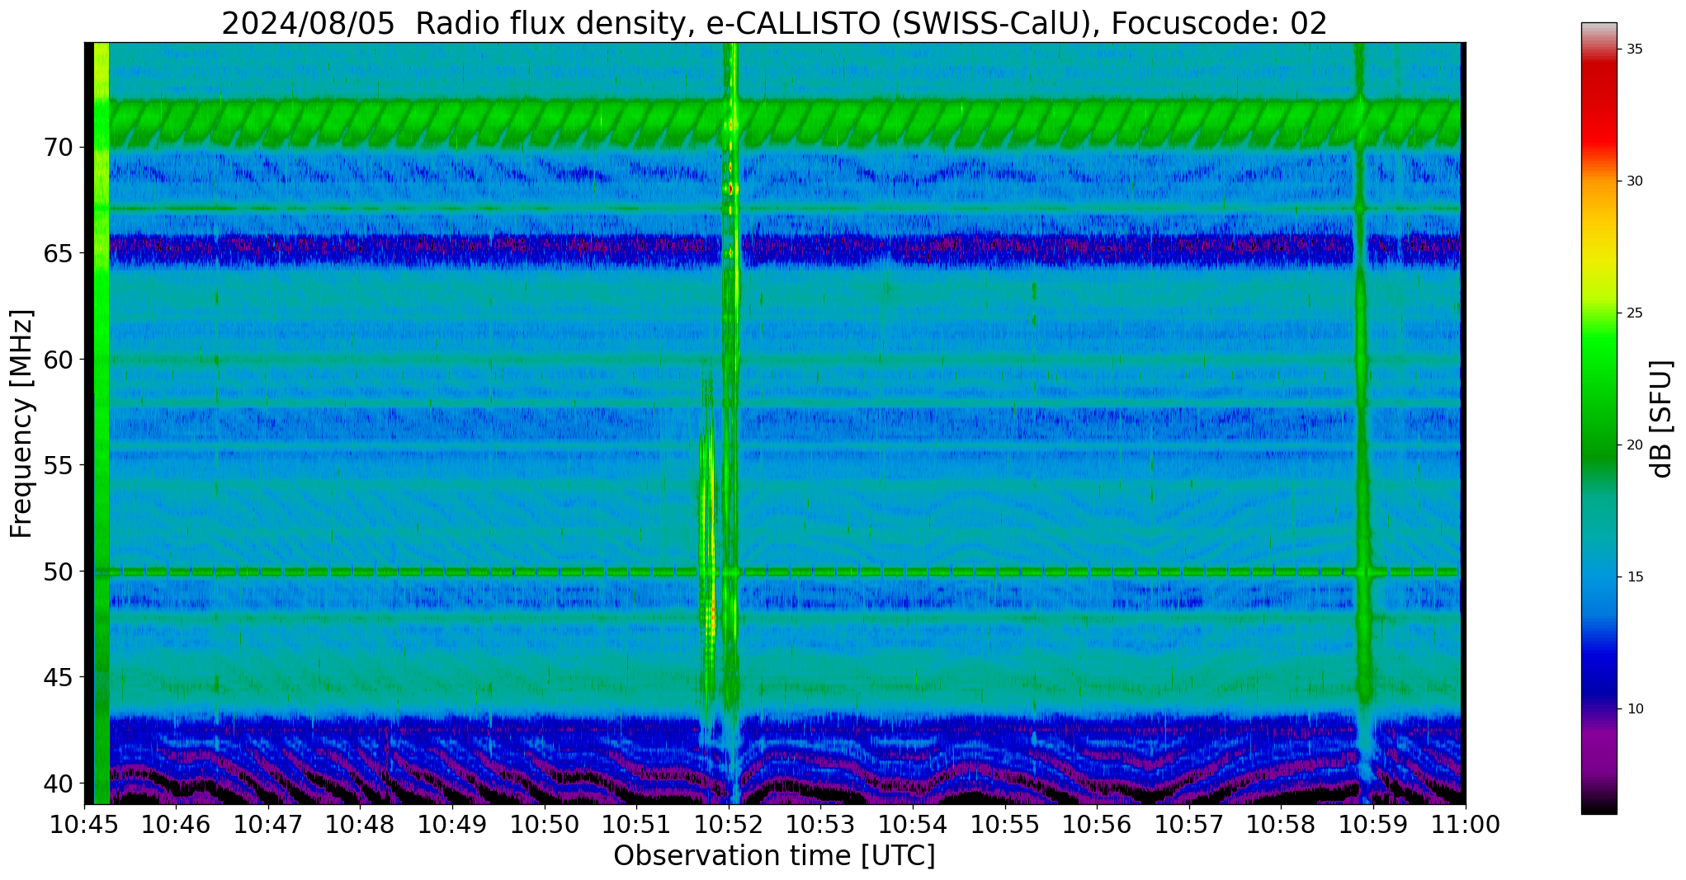Click the bright yellow-green vertical stripe at 10:45
The image size is (1686, 880).
(102, 423)
